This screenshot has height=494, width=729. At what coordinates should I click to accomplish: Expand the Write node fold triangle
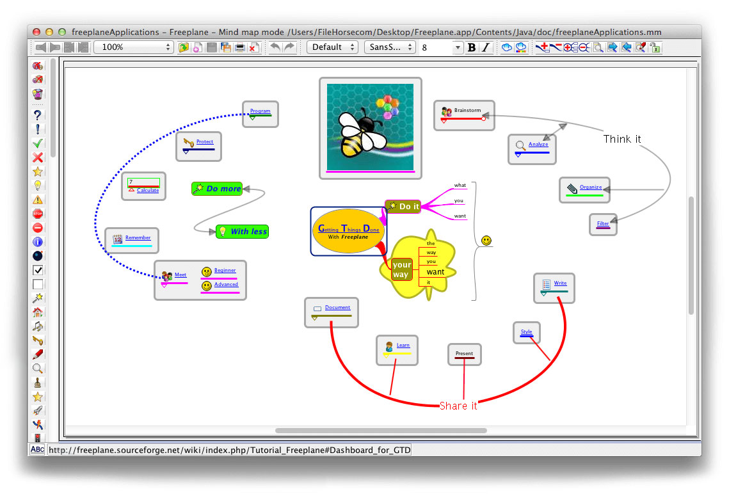543,294
